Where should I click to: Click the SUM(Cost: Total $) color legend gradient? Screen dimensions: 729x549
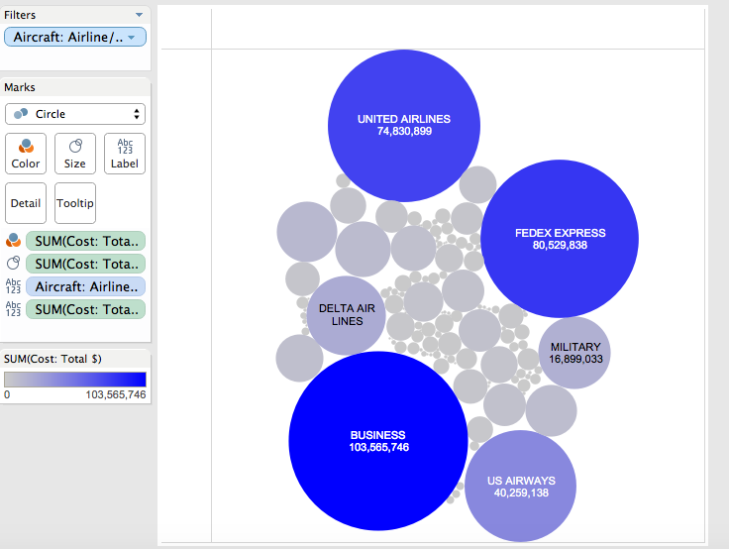[75, 380]
